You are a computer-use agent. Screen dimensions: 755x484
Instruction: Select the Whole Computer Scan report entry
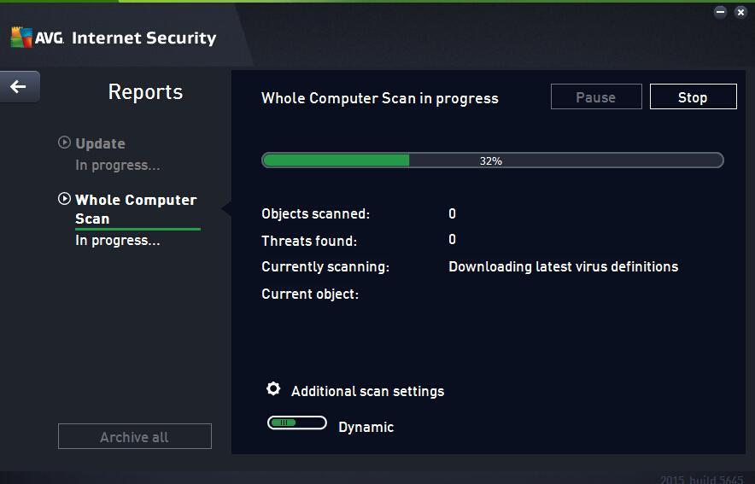[137, 209]
